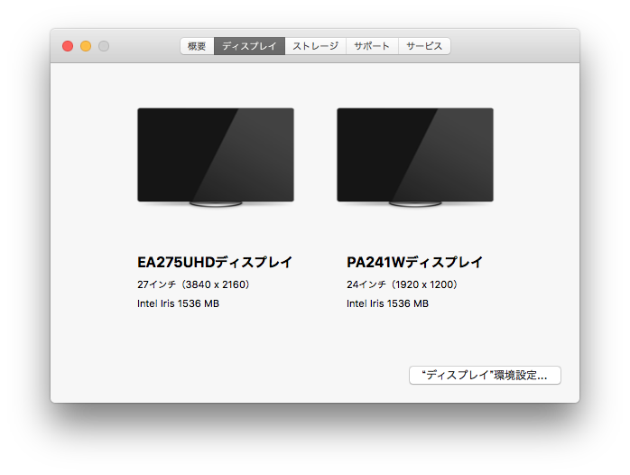Switch to the 概要 tab
This screenshot has height=475, width=630.
pos(197,46)
